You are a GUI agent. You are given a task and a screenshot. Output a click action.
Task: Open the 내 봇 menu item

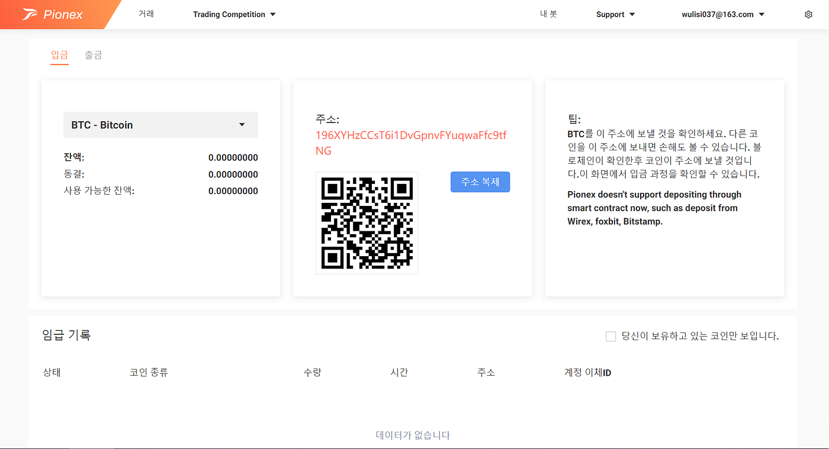548,14
